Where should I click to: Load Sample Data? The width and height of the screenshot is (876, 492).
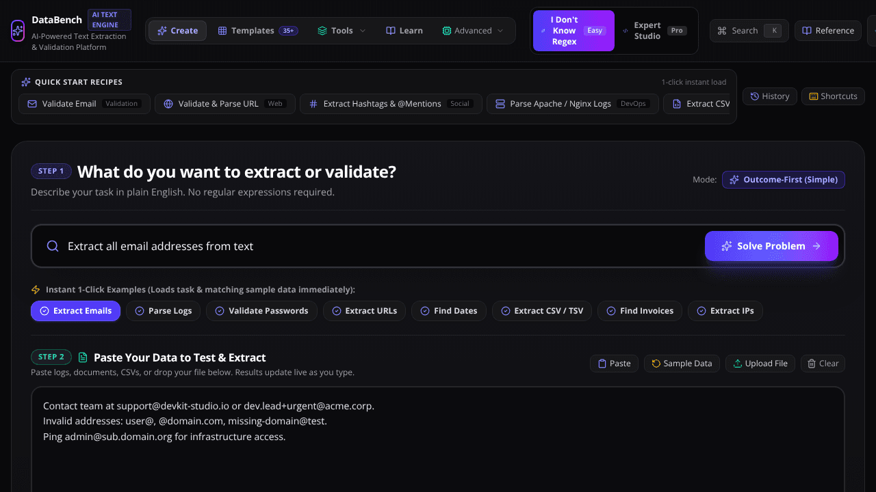pos(682,364)
